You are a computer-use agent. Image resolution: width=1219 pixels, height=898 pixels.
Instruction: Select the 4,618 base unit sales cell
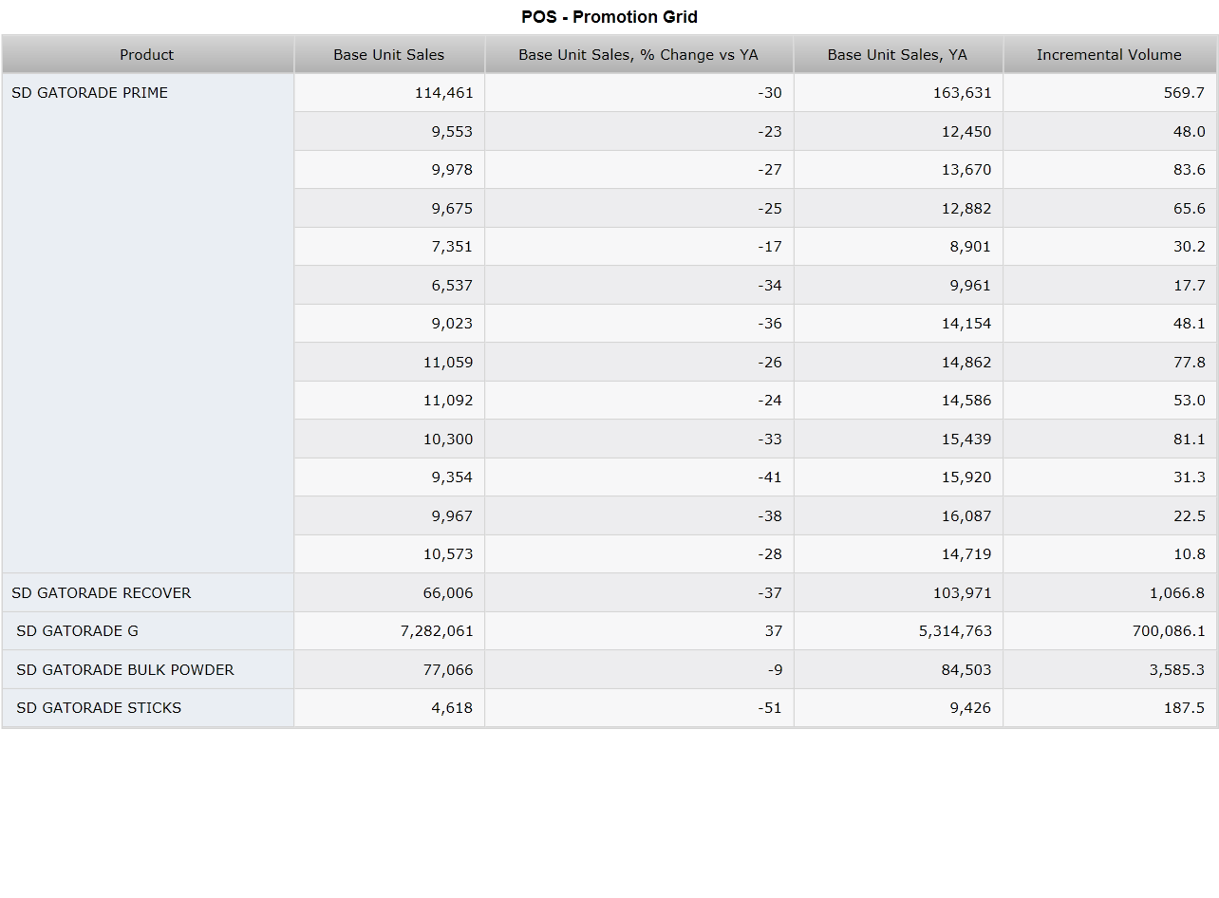389,708
